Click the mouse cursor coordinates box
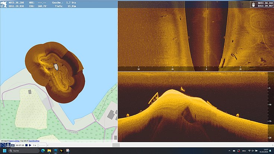 (262, 4)
